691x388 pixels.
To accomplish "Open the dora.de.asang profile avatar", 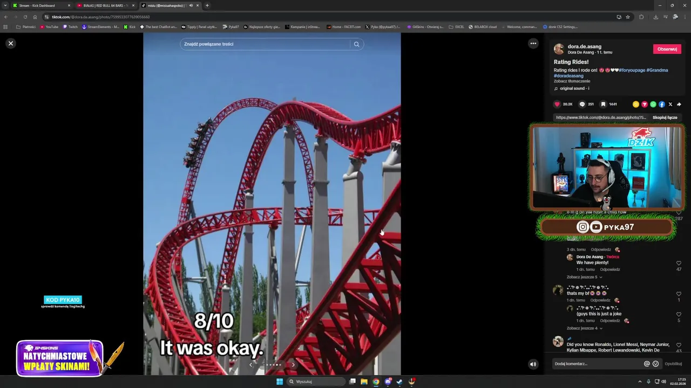I will click(x=559, y=49).
